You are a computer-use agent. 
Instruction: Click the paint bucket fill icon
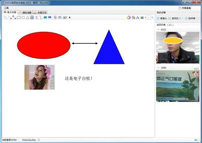click(x=133, y=17)
